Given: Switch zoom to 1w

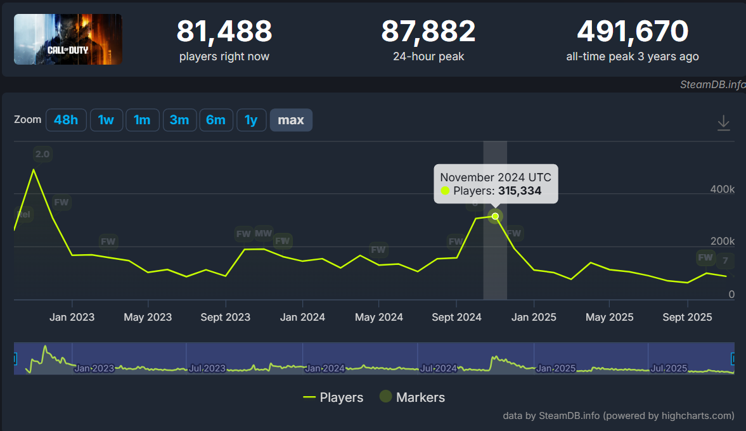Looking at the screenshot, I should 106,120.
